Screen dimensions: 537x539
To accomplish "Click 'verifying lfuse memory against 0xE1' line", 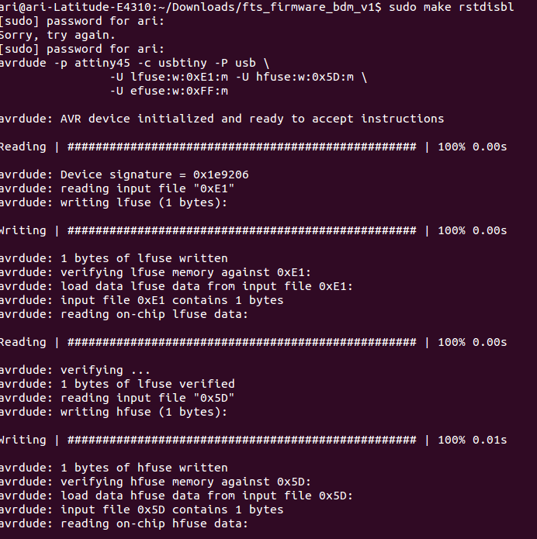I will pos(155,272).
